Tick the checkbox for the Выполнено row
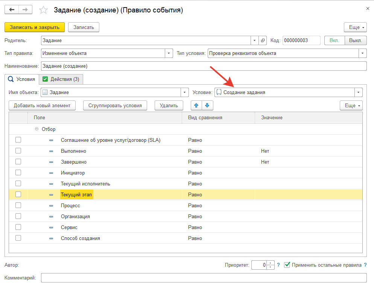 tap(18, 151)
